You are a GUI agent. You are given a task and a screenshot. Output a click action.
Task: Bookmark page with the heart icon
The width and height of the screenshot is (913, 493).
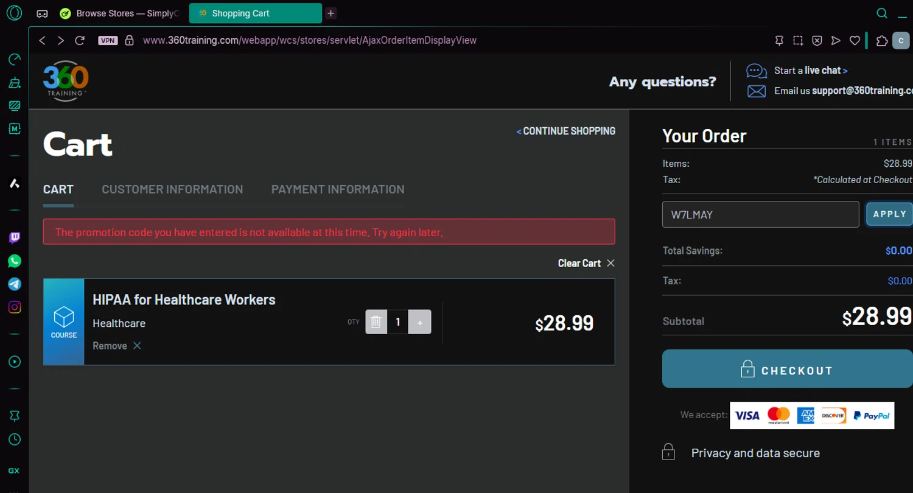click(855, 40)
